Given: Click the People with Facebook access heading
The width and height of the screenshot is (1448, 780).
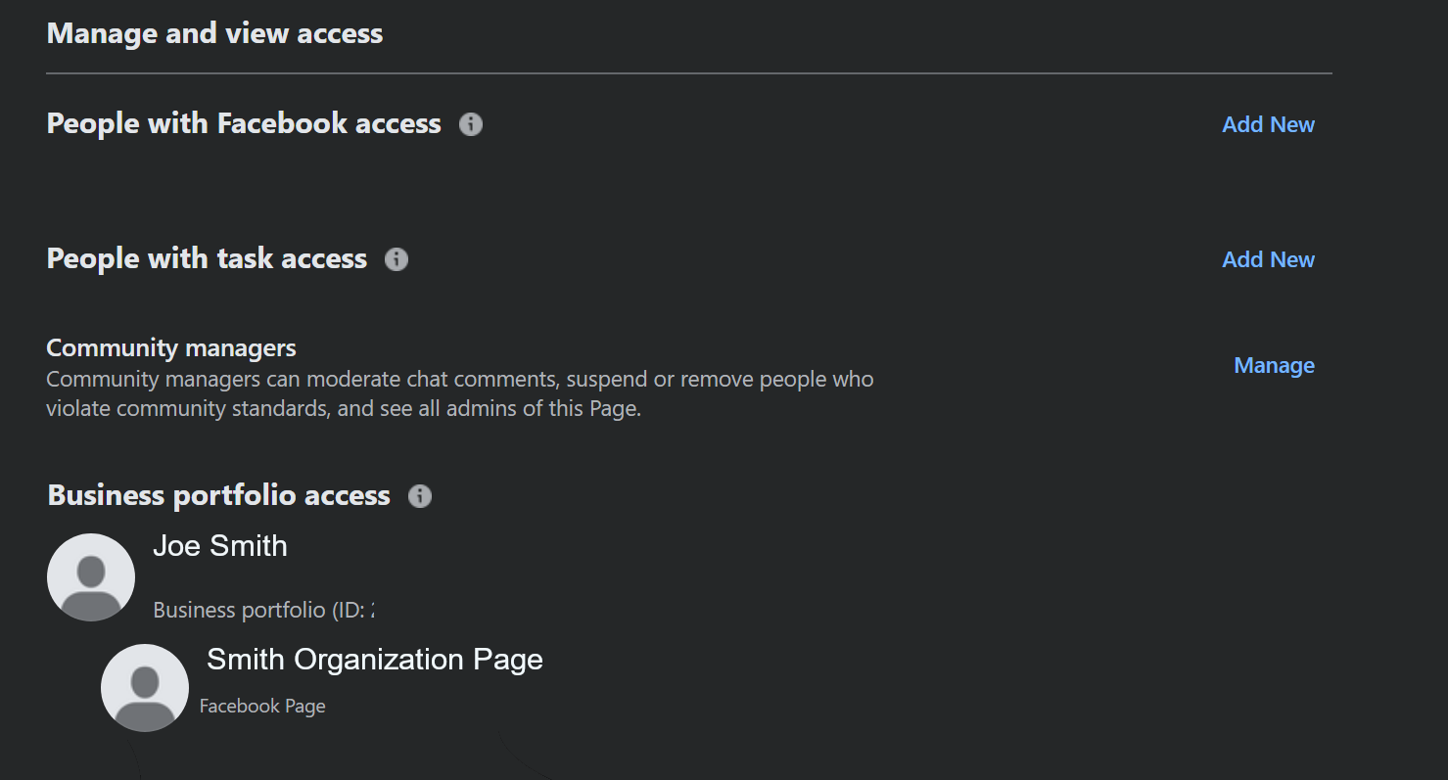Looking at the screenshot, I should coord(244,123).
